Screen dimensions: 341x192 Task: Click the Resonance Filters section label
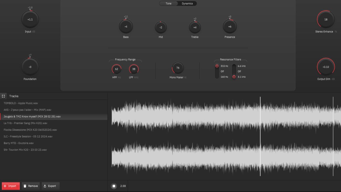[x=230, y=59]
